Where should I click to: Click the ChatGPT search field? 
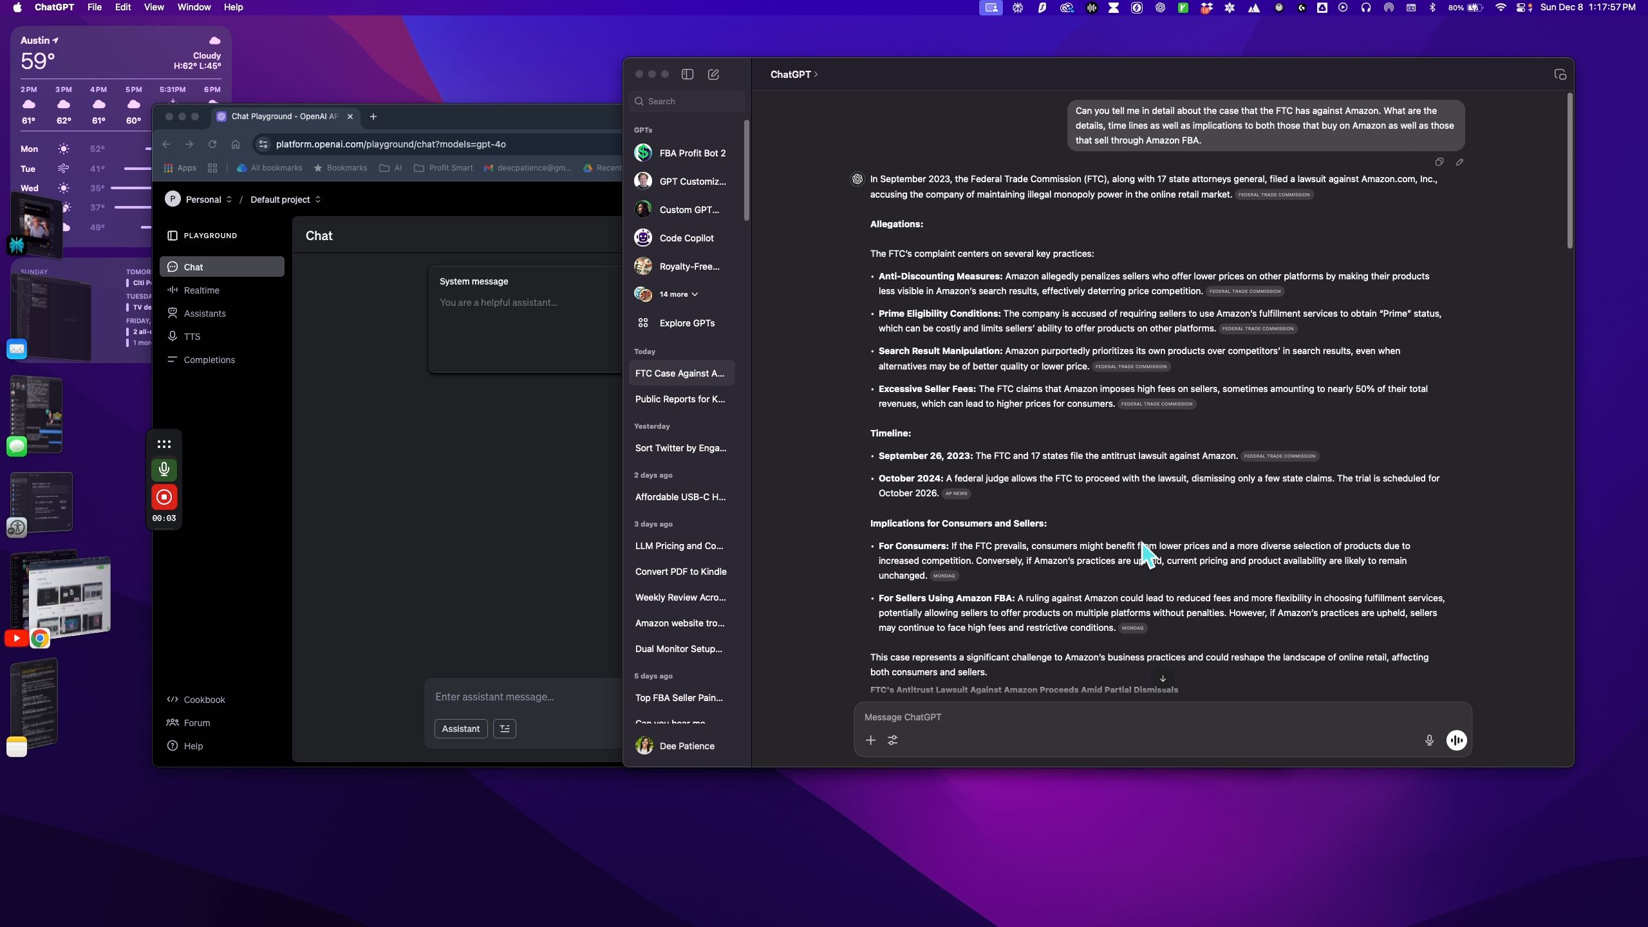(687, 101)
